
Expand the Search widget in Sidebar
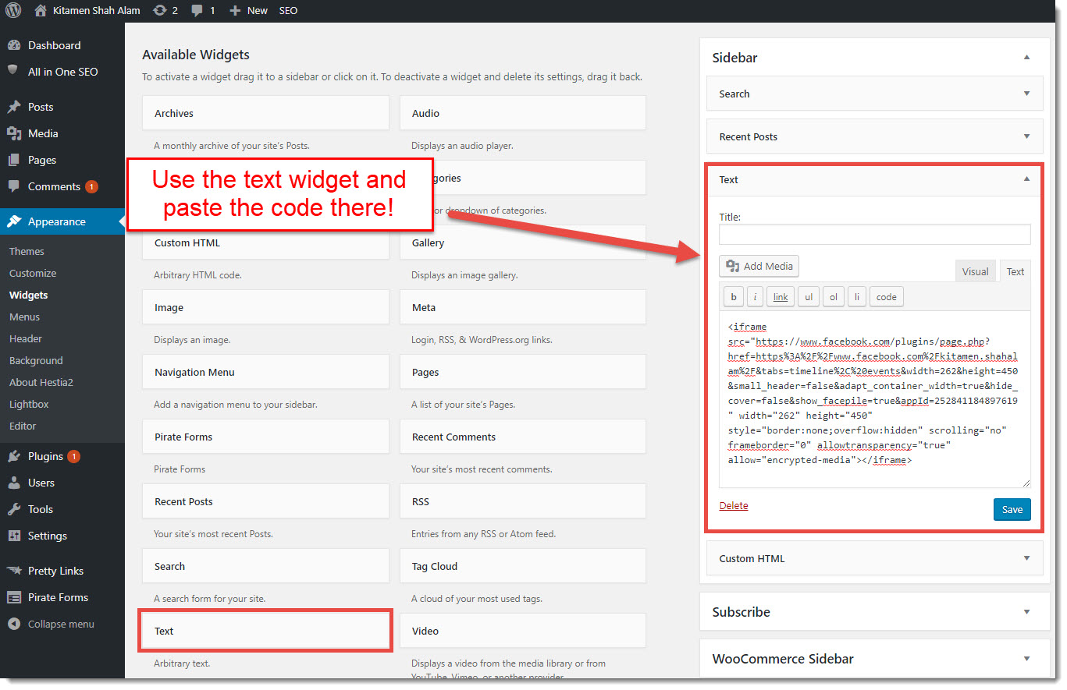point(1026,94)
